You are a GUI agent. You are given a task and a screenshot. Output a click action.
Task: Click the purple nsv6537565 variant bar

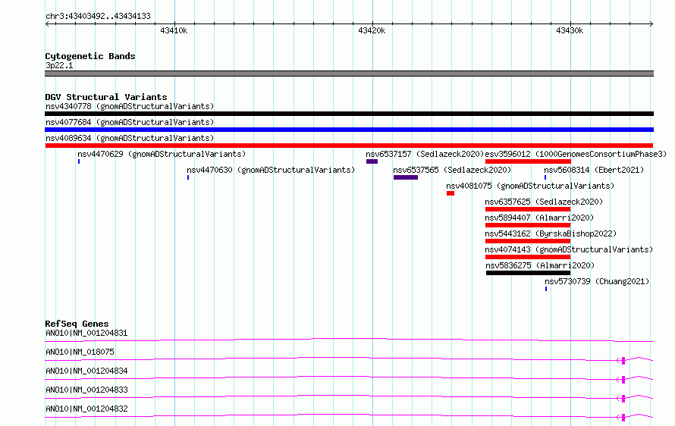[x=406, y=177]
